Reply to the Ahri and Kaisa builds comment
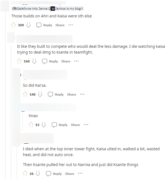The image size is (168, 179). (x=44, y=25)
